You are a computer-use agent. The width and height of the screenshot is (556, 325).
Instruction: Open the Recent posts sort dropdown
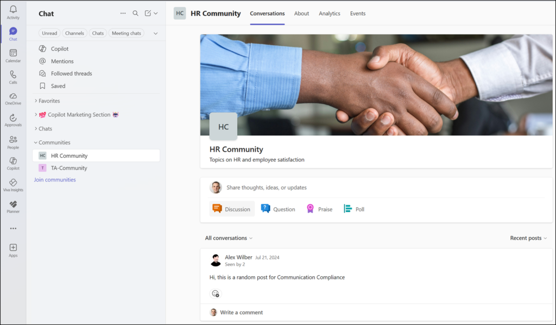[528, 238]
